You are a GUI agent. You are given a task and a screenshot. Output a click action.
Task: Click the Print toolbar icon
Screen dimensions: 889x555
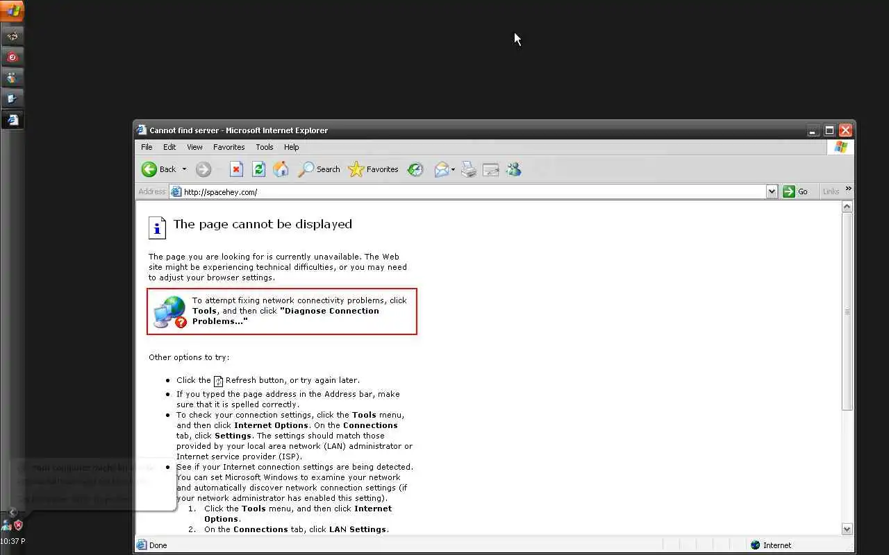(469, 169)
